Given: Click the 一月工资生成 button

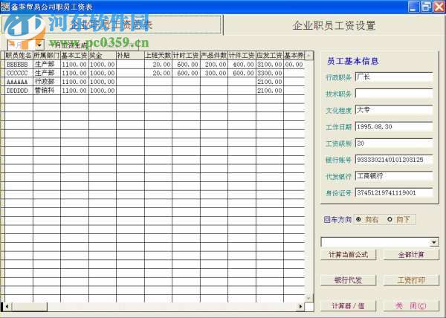Looking at the screenshot, I should [68, 45].
